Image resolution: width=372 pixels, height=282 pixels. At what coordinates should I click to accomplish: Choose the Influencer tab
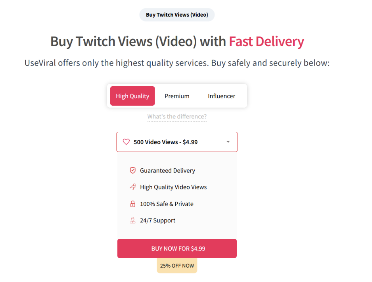tap(221, 96)
